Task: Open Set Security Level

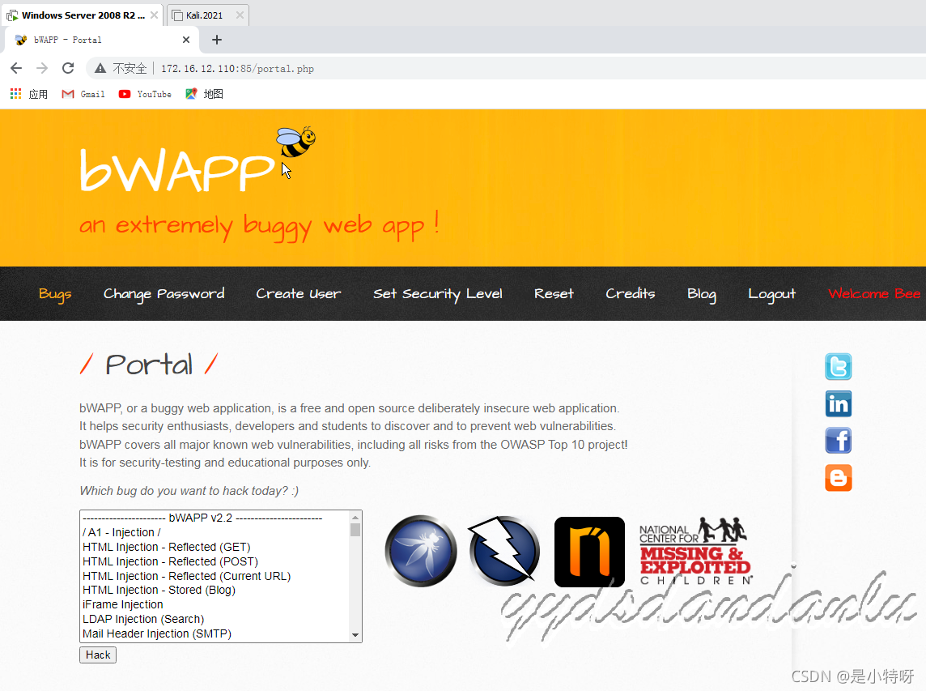Action: (x=438, y=294)
